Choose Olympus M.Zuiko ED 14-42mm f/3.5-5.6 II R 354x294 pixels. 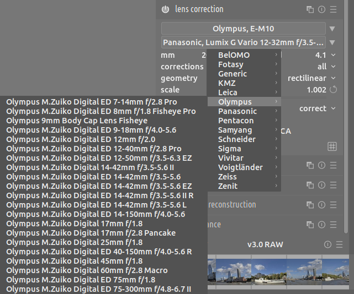pos(104,195)
